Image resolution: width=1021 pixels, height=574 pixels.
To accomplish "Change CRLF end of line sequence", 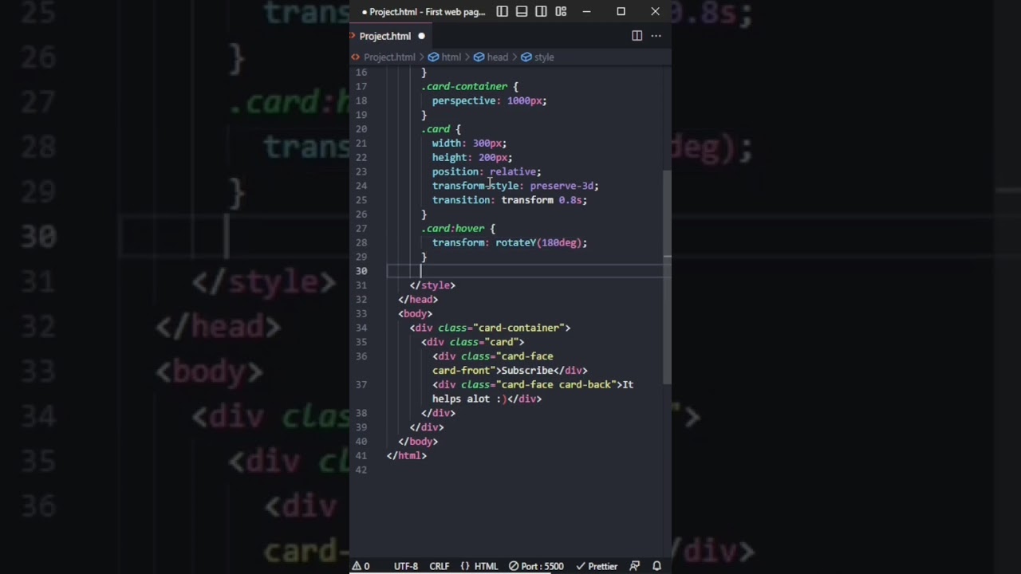I will click(x=440, y=566).
